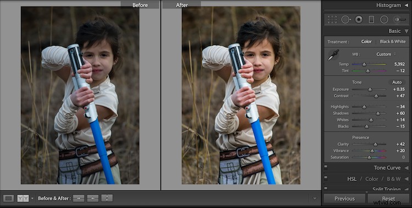
Task: Click the Reset button
Action: 388,199
